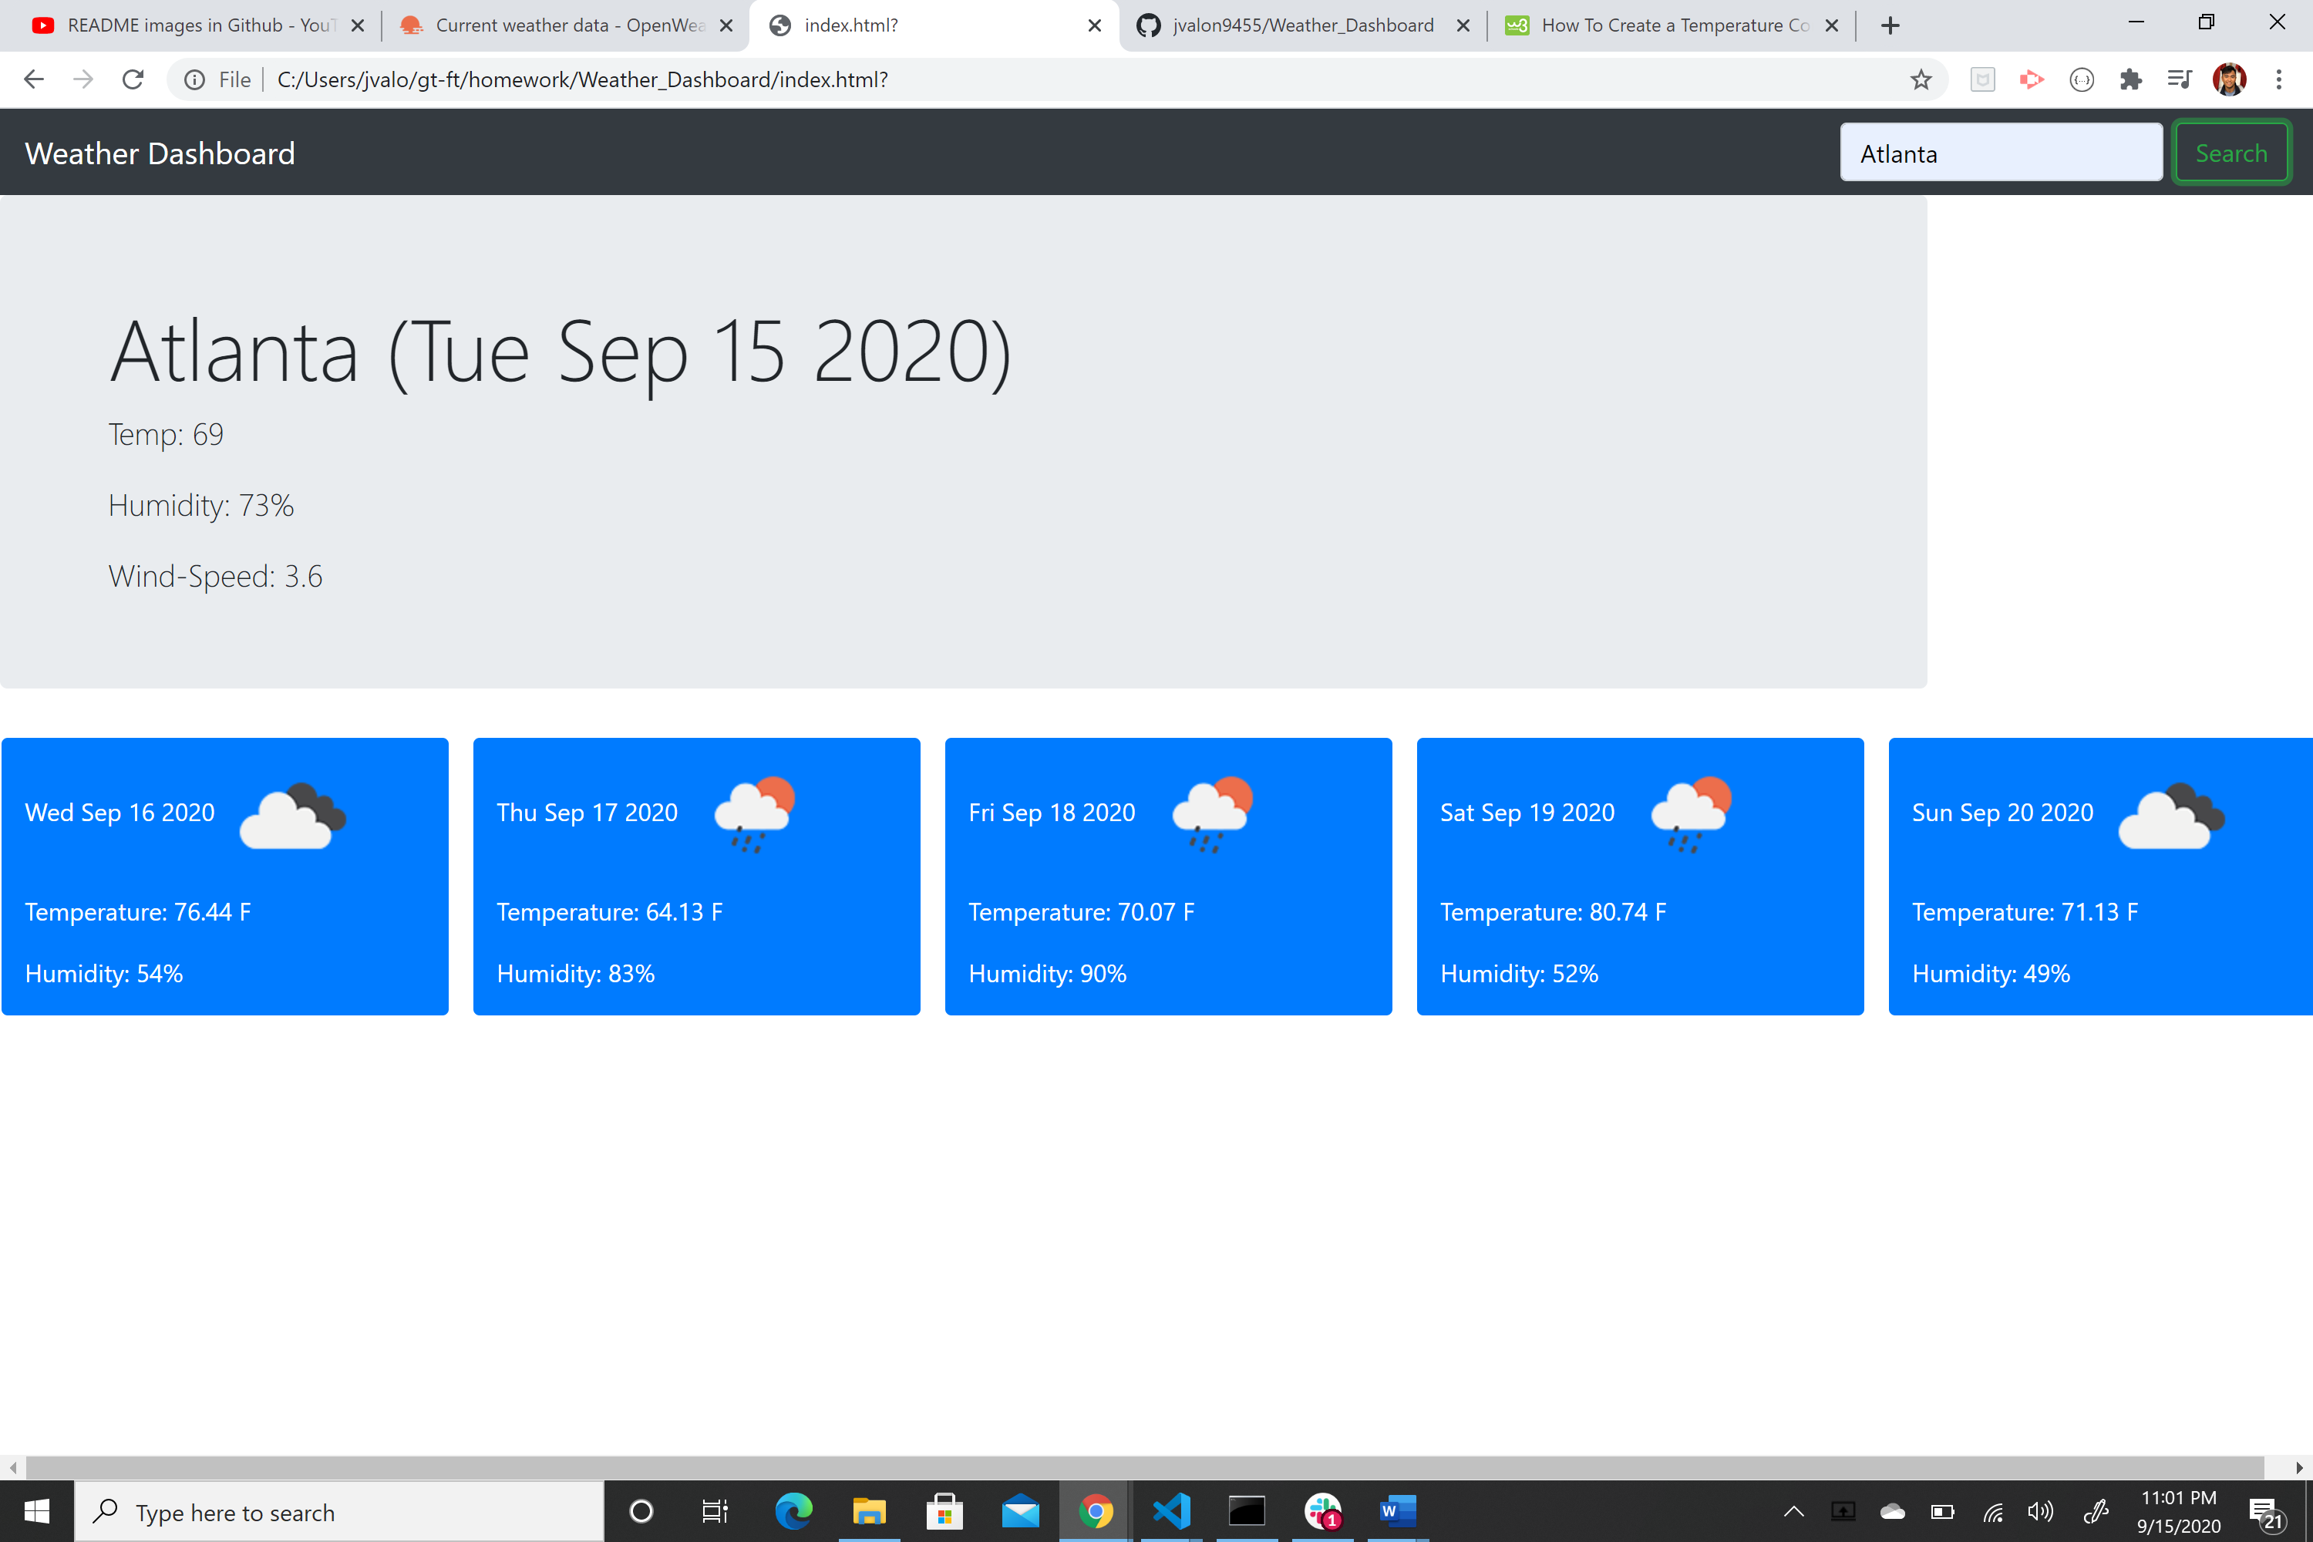Open Microsoft Word from the taskbar
The height and width of the screenshot is (1542, 2313).
click(1396, 1511)
